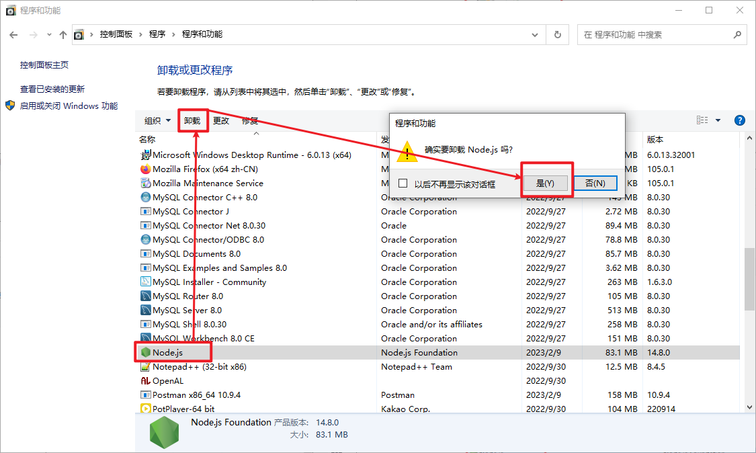Expand address bar history dropdown
Viewport: 756px width, 453px height.
click(535, 35)
